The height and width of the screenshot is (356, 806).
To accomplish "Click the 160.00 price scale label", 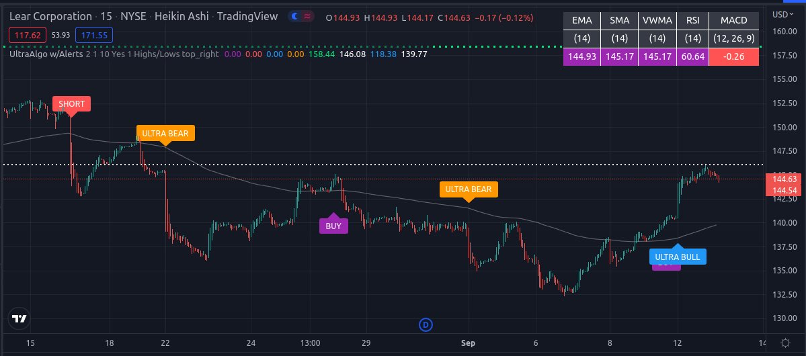I will pyautogui.click(x=784, y=32).
